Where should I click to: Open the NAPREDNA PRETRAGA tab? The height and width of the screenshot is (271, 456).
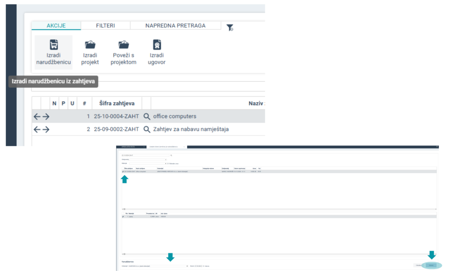click(x=175, y=26)
